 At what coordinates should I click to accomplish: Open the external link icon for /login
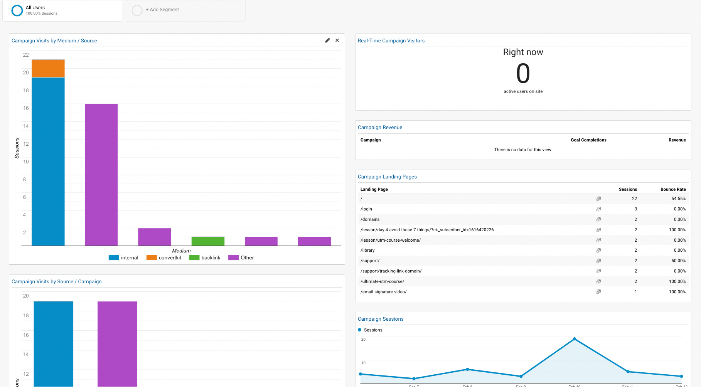click(x=598, y=209)
